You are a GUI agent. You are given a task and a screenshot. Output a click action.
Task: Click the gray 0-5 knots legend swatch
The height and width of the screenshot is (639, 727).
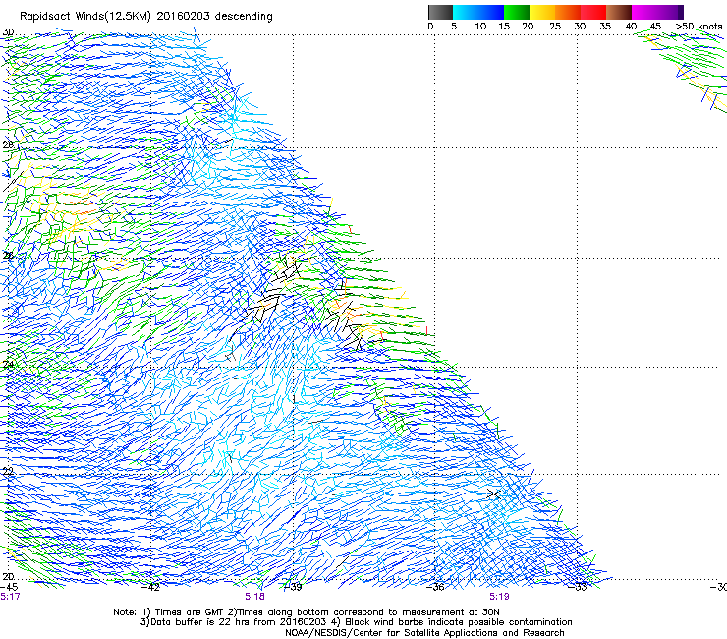tap(440, 12)
